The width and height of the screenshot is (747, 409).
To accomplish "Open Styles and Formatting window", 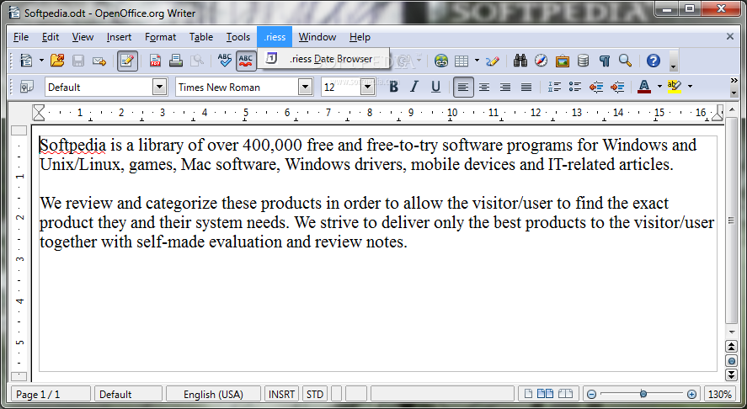I will click(x=27, y=87).
